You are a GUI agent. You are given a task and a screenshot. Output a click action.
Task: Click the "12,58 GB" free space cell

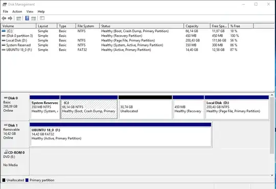click(x=218, y=50)
